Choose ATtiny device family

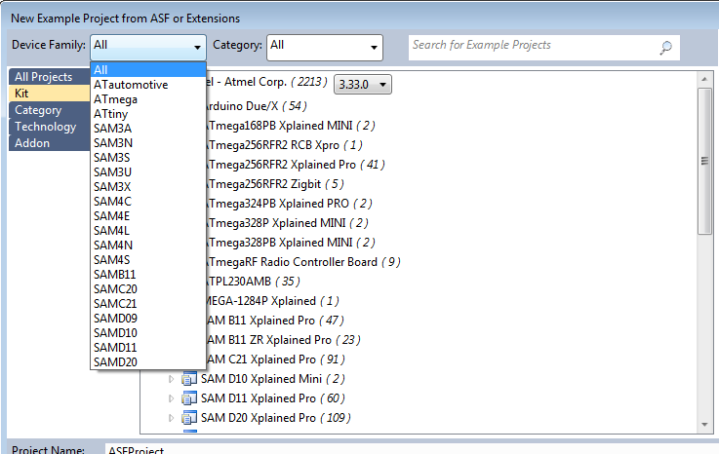(148, 114)
